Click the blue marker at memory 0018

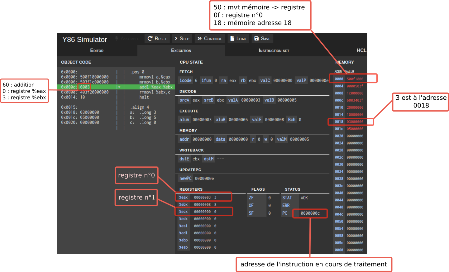pyautogui.click(x=370, y=122)
